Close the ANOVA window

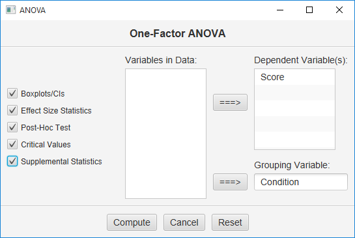(x=339, y=10)
